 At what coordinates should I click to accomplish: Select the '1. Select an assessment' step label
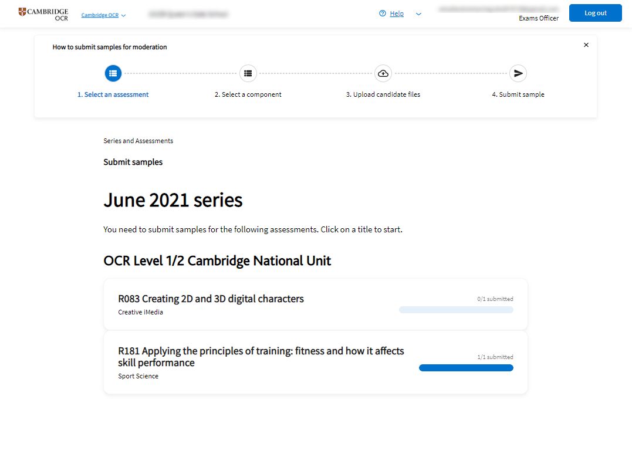pyautogui.click(x=113, y=94)
